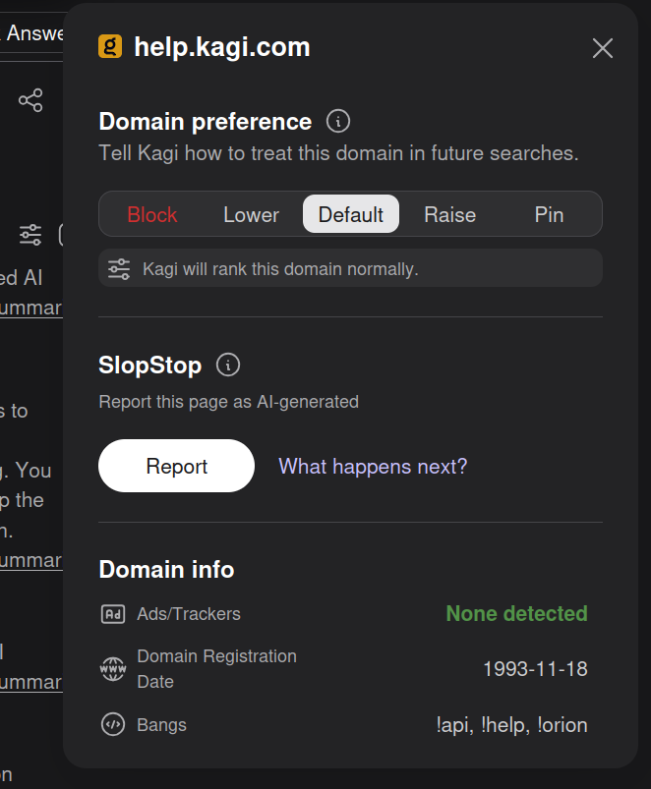Click 'None detected' ads status
The width and height of the screenshot is (651, 789).
517,614
